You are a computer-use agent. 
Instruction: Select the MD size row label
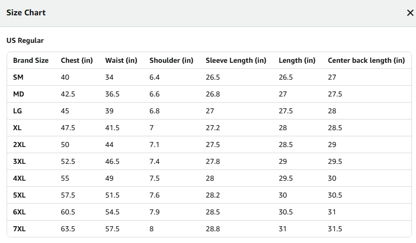point(18,94)
